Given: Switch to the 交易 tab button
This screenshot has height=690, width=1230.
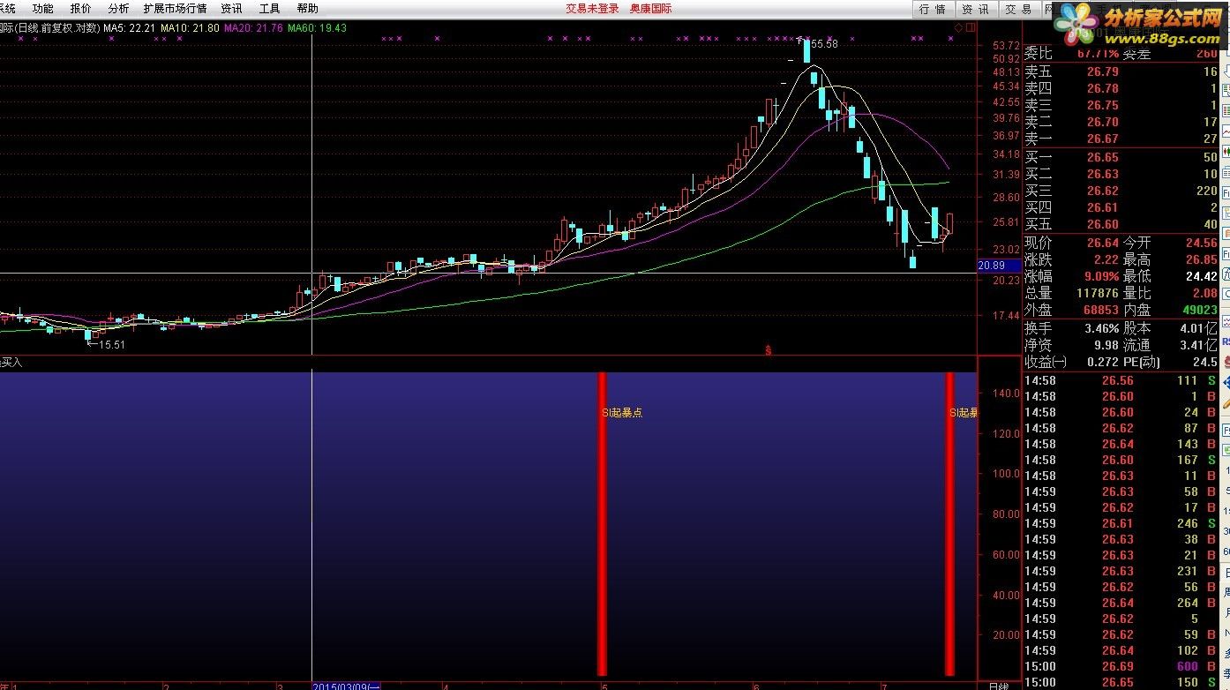Looking at the screenshot, I should (x=1018, y=9).
